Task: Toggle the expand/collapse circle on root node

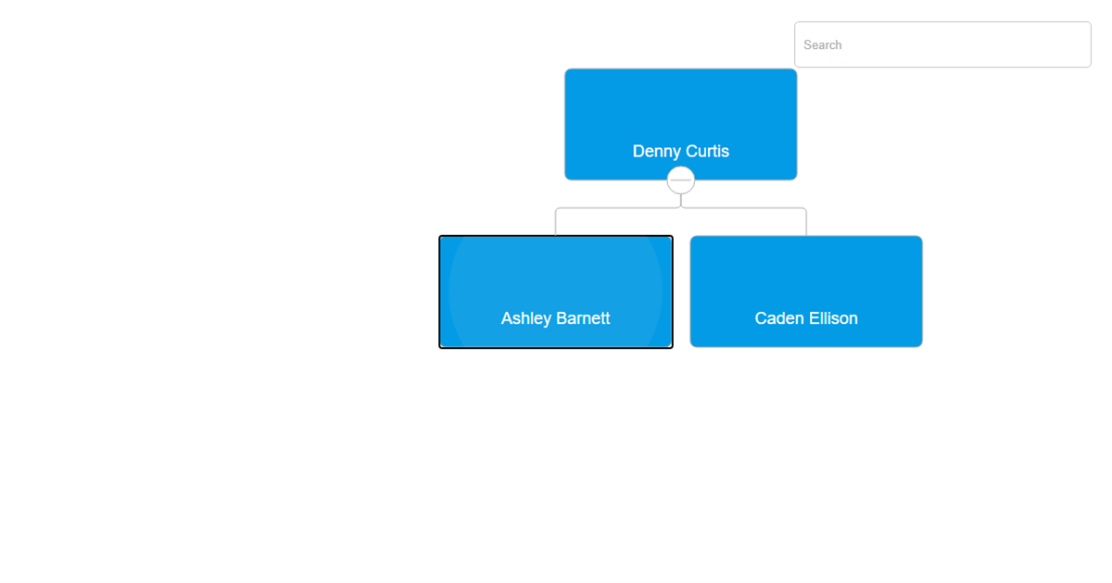Action: [x=681, y=180]
